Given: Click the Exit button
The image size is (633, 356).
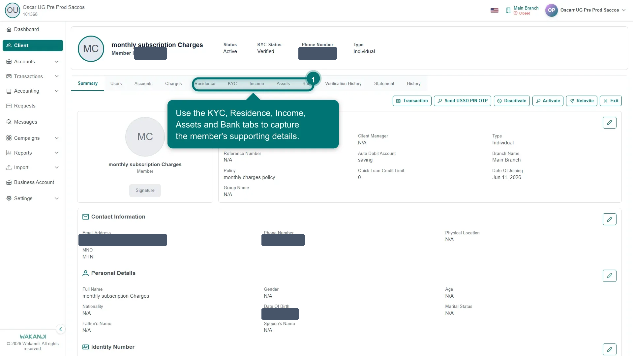Looking at the screenshot, I should 611,101.
